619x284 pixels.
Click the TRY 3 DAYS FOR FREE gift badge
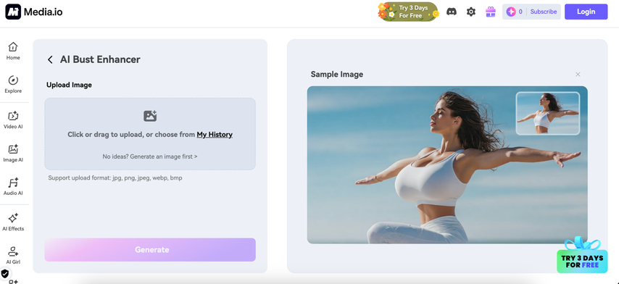[x=582, y=255]
